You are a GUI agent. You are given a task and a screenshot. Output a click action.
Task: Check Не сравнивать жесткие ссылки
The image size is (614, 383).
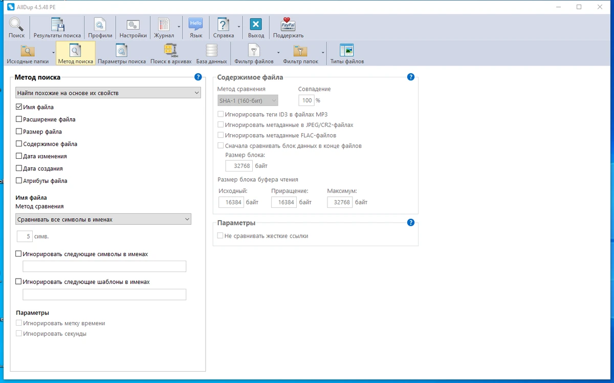pos(221,236)
